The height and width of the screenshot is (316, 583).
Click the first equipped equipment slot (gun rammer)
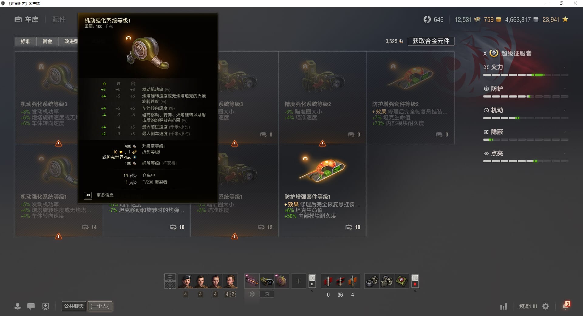252,281
